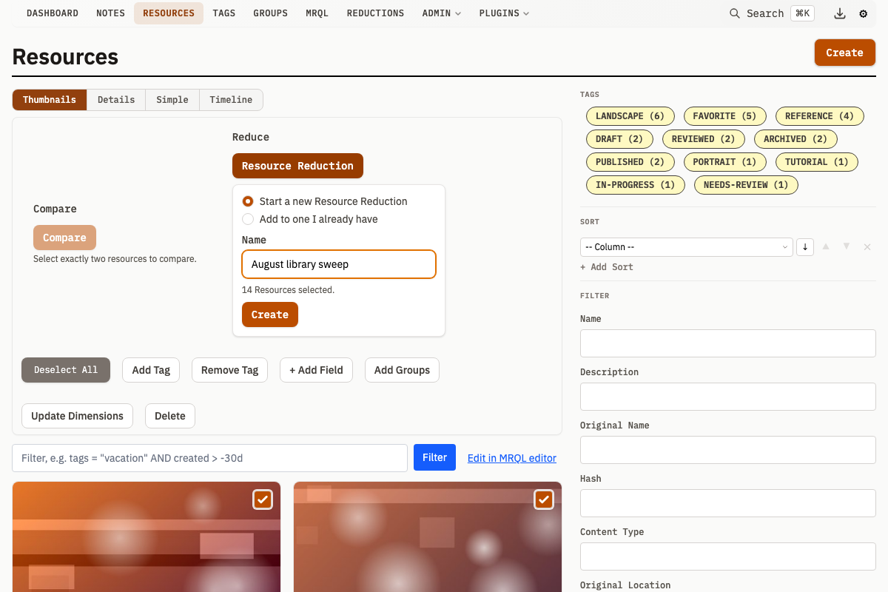888x592 pixels.
Task: Click Create in the reduction popup
Action: tap(270, 314)
